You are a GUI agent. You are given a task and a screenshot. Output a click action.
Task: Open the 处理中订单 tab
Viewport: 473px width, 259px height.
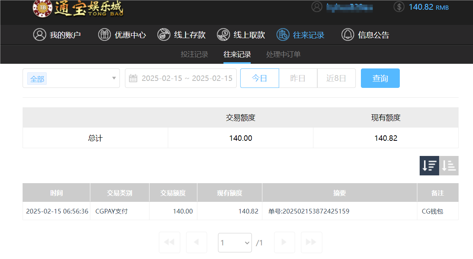tap(283, 54)
